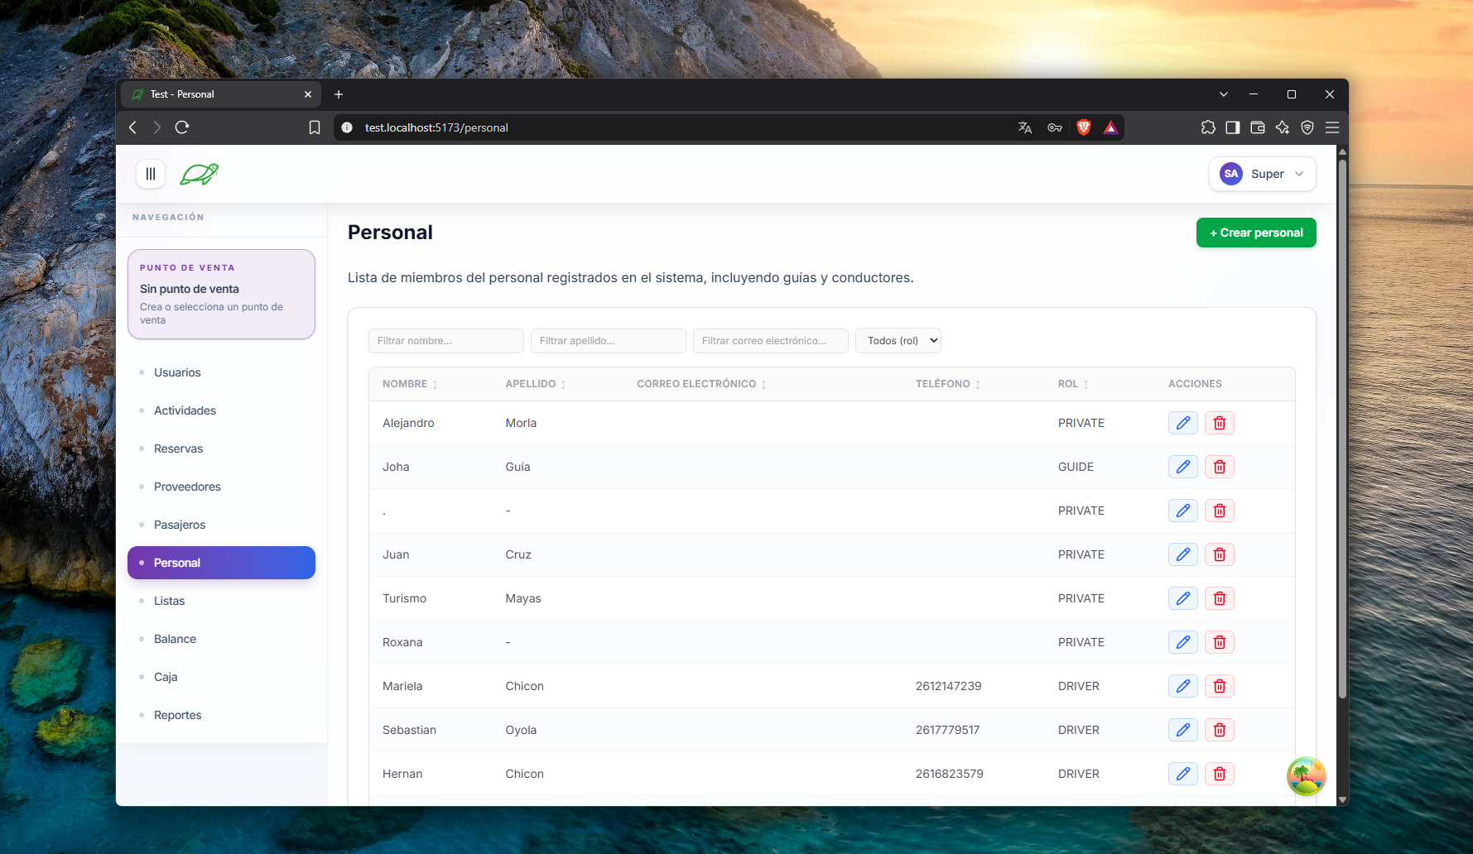Open the Pasajeros navigation item
Viewport: 1473px width, 854px height.
(221, 525)
